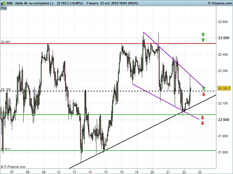This screenshot has height=174, width=233.
Task: Click the 20 date on the time axis
Action: pos(152,172)
